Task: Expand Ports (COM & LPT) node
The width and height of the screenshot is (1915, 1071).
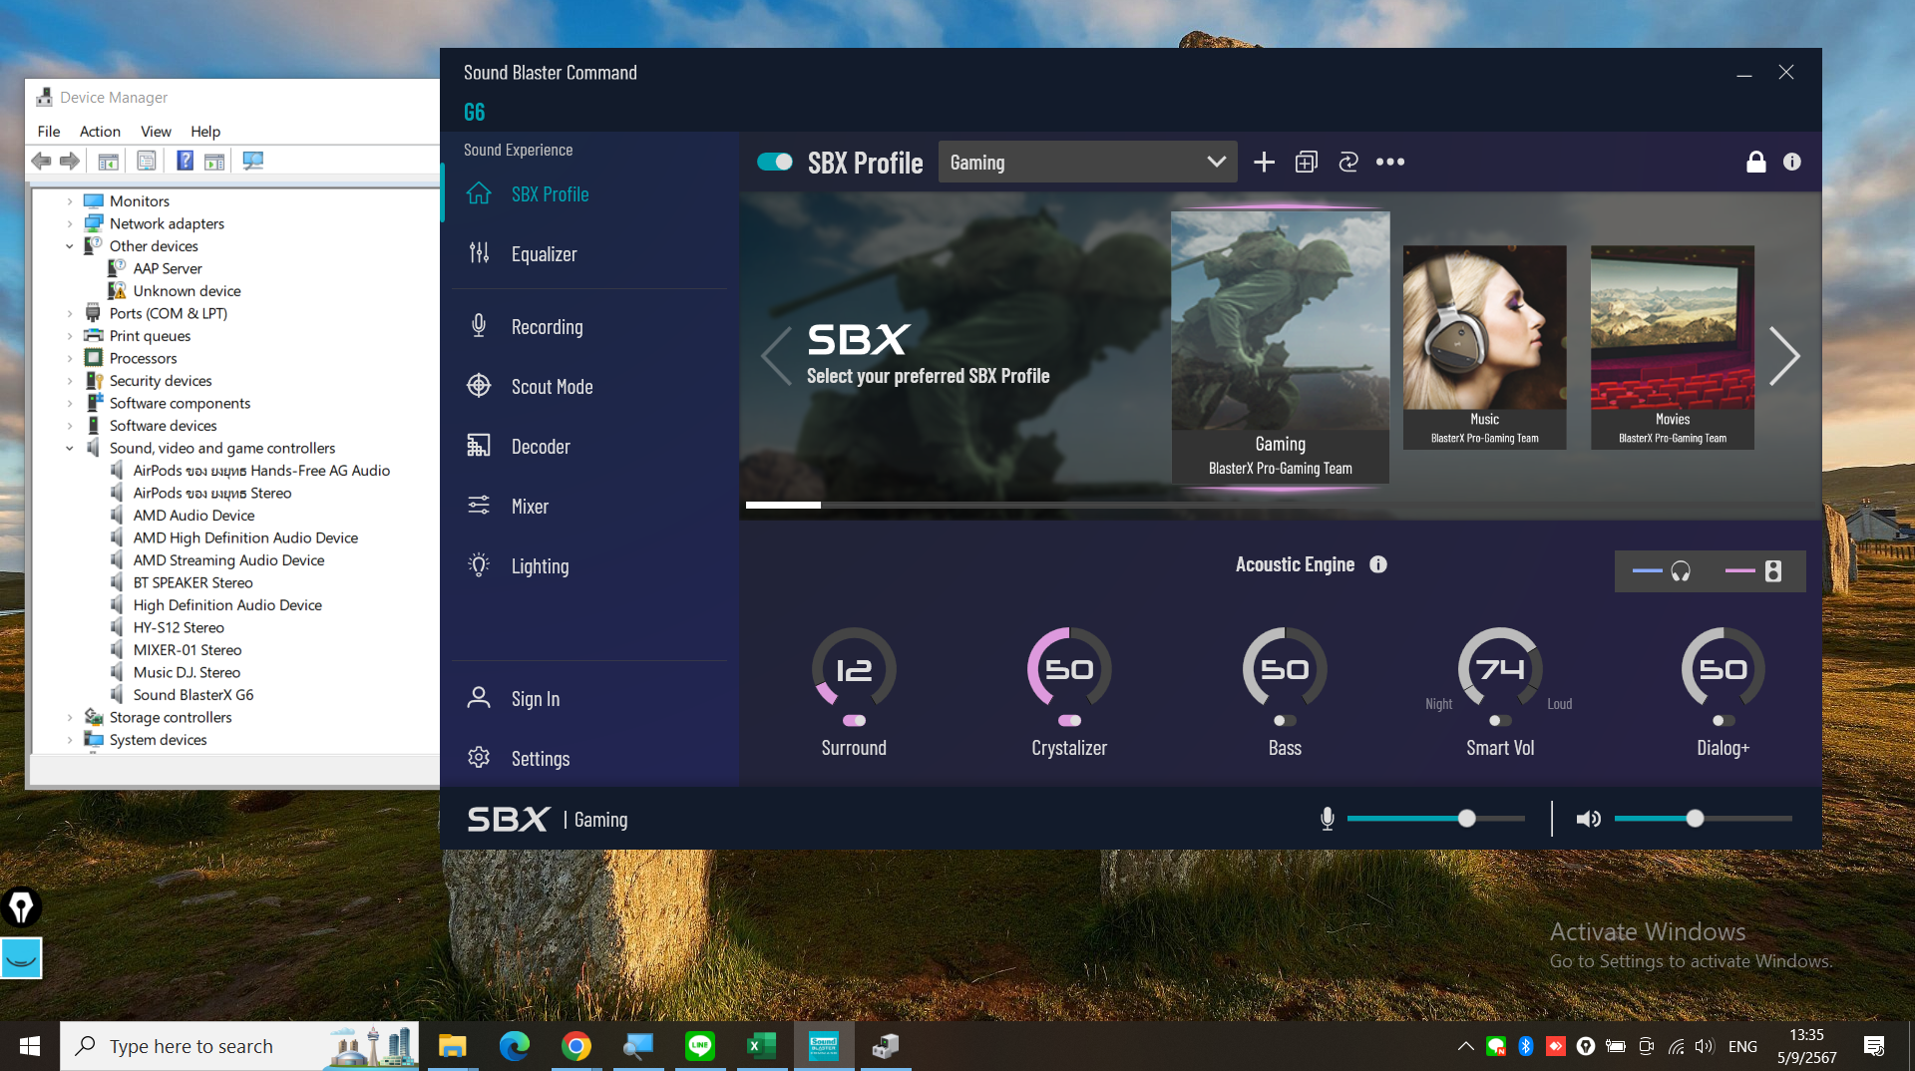Action: click(x=70, y=314)
